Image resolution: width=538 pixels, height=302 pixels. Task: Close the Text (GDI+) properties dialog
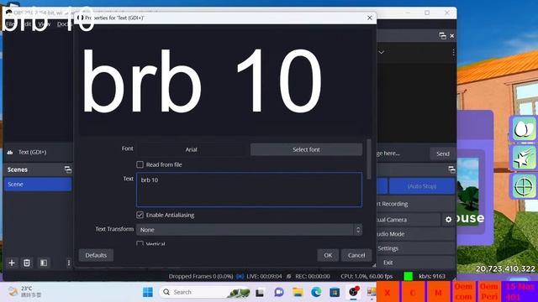coord(370,18)
